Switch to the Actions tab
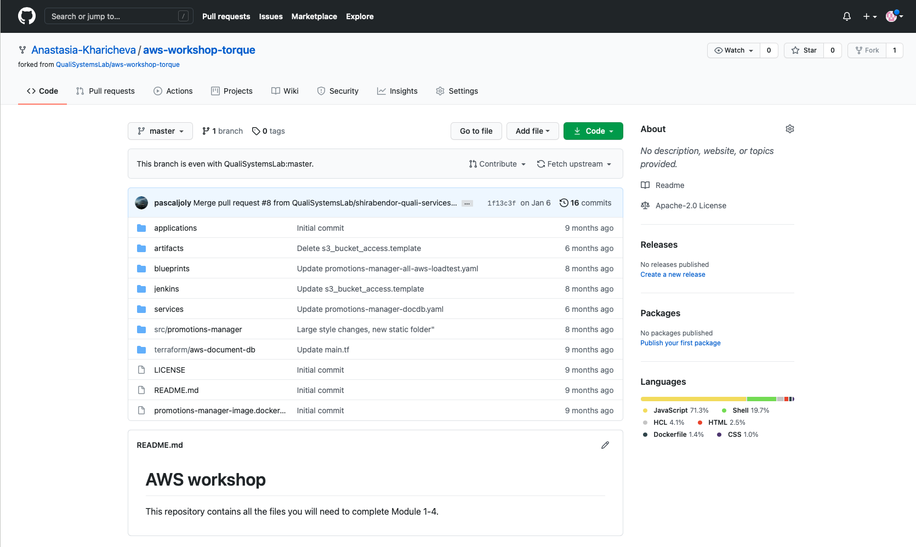The image size is (916, 547). [x=173, y=91]
